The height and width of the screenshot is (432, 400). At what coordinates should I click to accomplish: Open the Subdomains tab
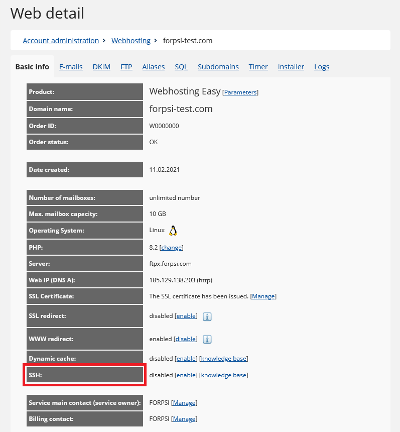point(218,67)
